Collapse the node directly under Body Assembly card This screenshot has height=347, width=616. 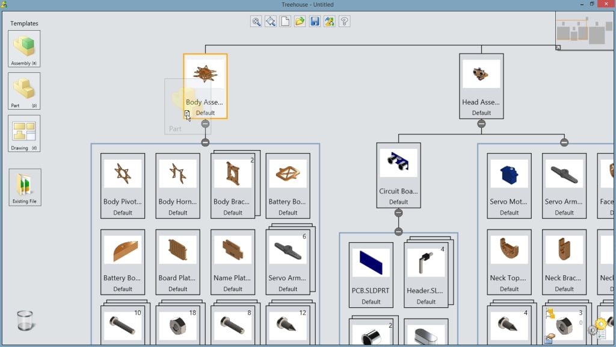coord(205,124)
